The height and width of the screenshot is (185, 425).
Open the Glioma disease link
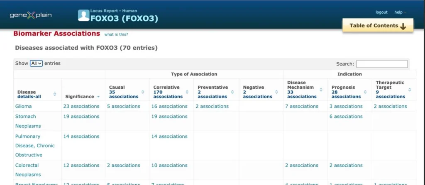click(x=23, y=106)
